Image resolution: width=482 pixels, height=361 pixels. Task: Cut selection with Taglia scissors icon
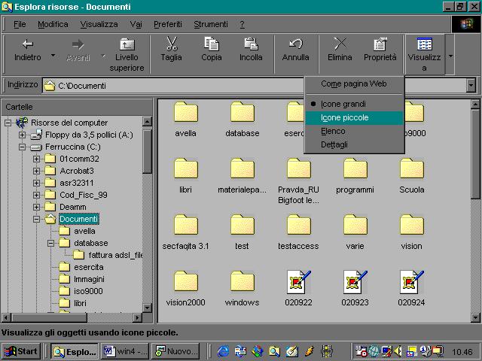[x=172, y=50]
